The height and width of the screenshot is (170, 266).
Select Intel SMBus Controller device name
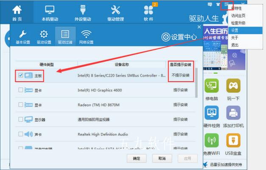tap(122, 76)
